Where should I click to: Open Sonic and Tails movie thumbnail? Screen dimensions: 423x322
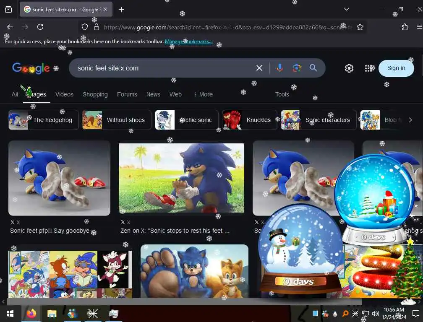click(x=194, y=271)
